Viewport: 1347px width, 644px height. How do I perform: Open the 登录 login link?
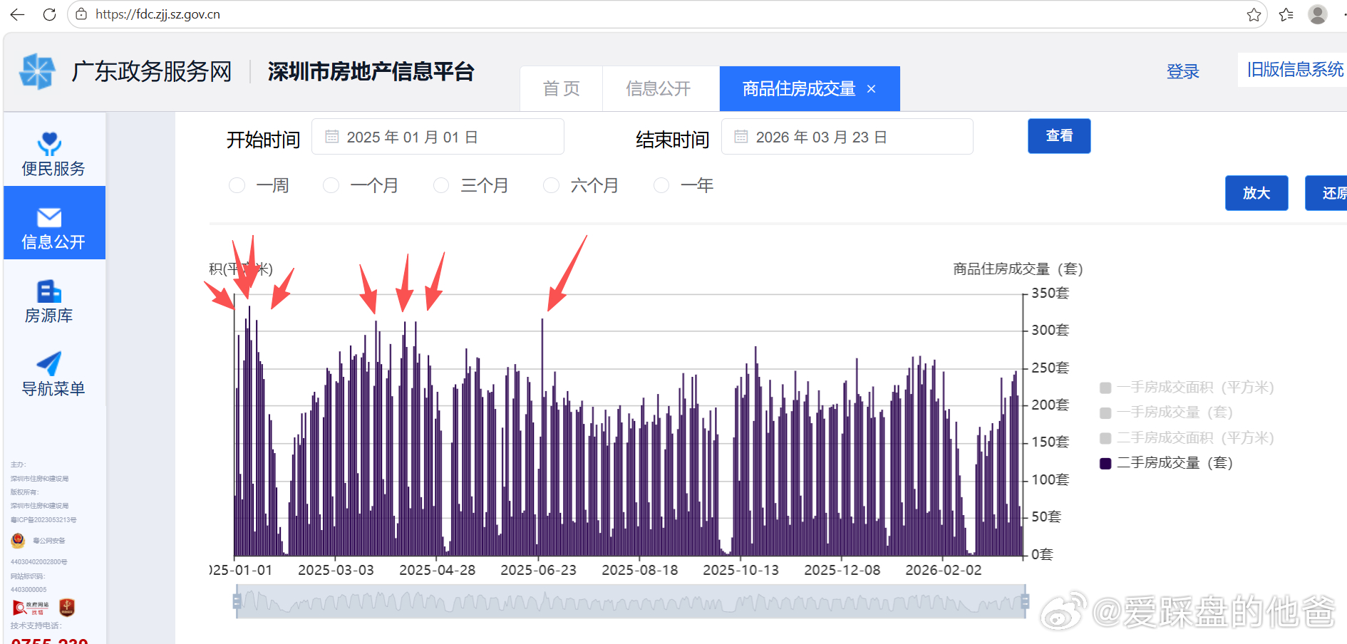[1183, 71]
